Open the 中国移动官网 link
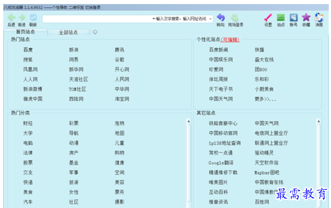The image size is (331, 208). (x=223, y=133)
